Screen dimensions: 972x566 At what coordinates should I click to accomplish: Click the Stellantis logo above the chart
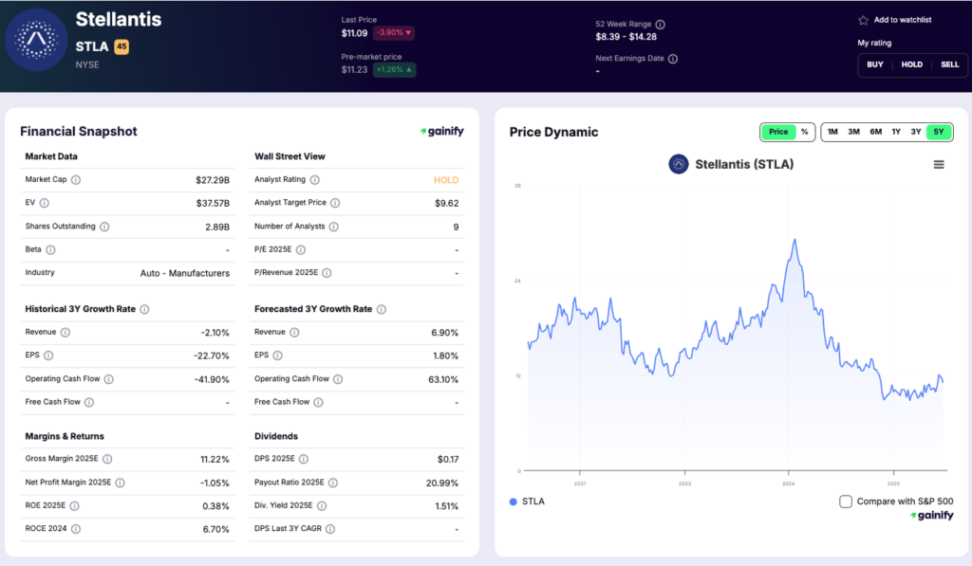tap(678, 163)
